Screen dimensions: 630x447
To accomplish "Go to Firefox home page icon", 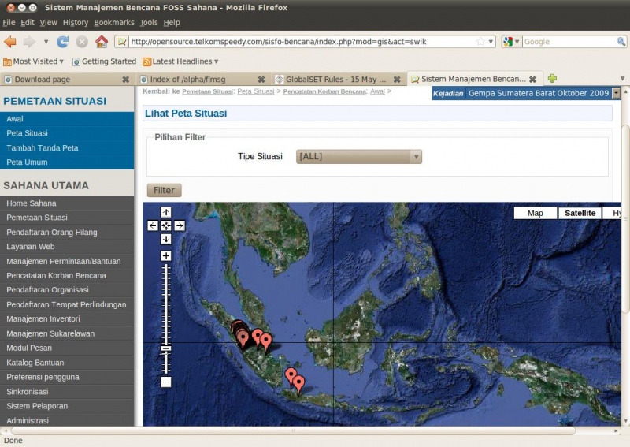I will point(102,42).
